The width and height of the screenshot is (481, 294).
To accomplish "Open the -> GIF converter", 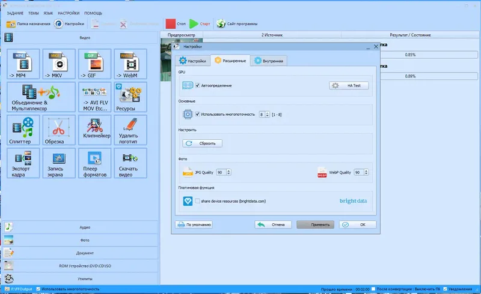I will click(x=95, y=64).
